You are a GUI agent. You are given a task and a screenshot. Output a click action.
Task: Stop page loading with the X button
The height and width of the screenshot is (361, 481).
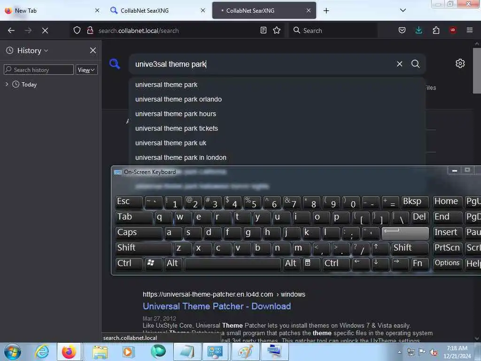coord(45,31)
